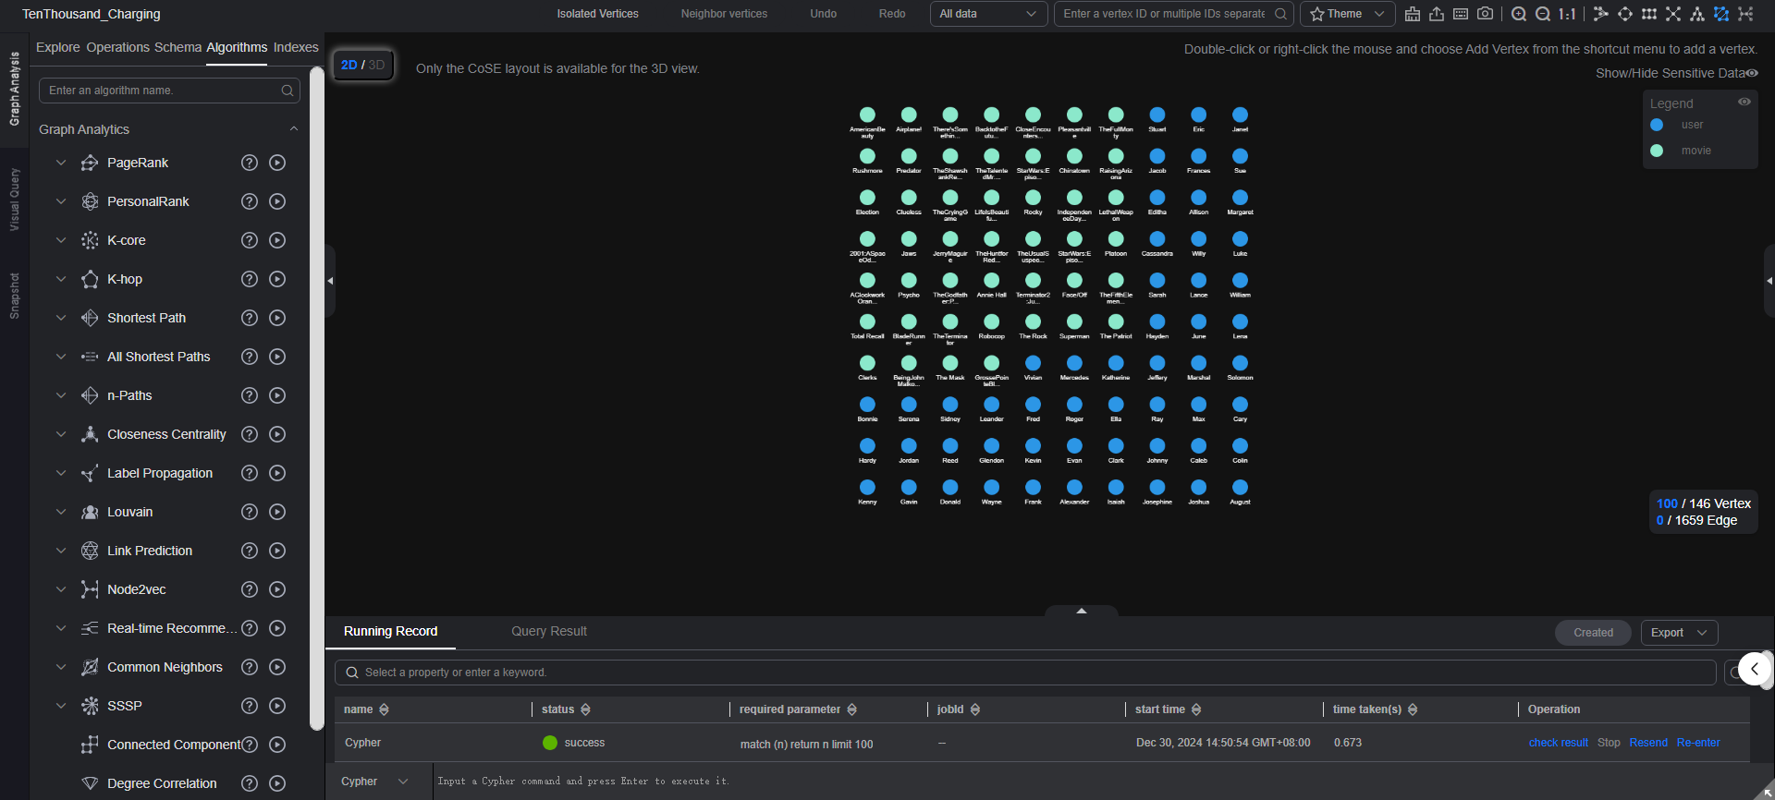Apply the radial cross layout icon
1775x800 pixels.
click(1673, 14)
